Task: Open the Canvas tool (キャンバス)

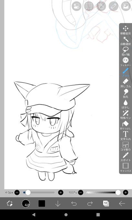Action: tap(126, 168)
